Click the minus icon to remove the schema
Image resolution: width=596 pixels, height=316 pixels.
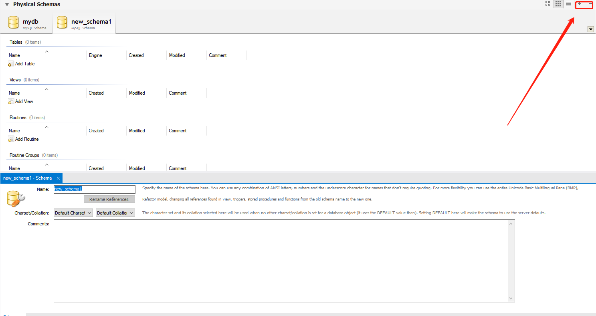tap(590, 4)
